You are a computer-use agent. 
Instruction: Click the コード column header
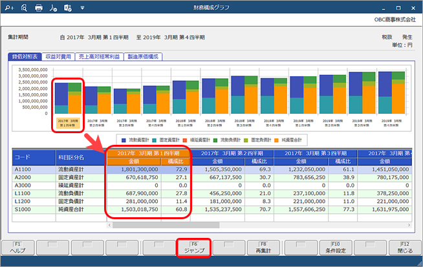34,157
